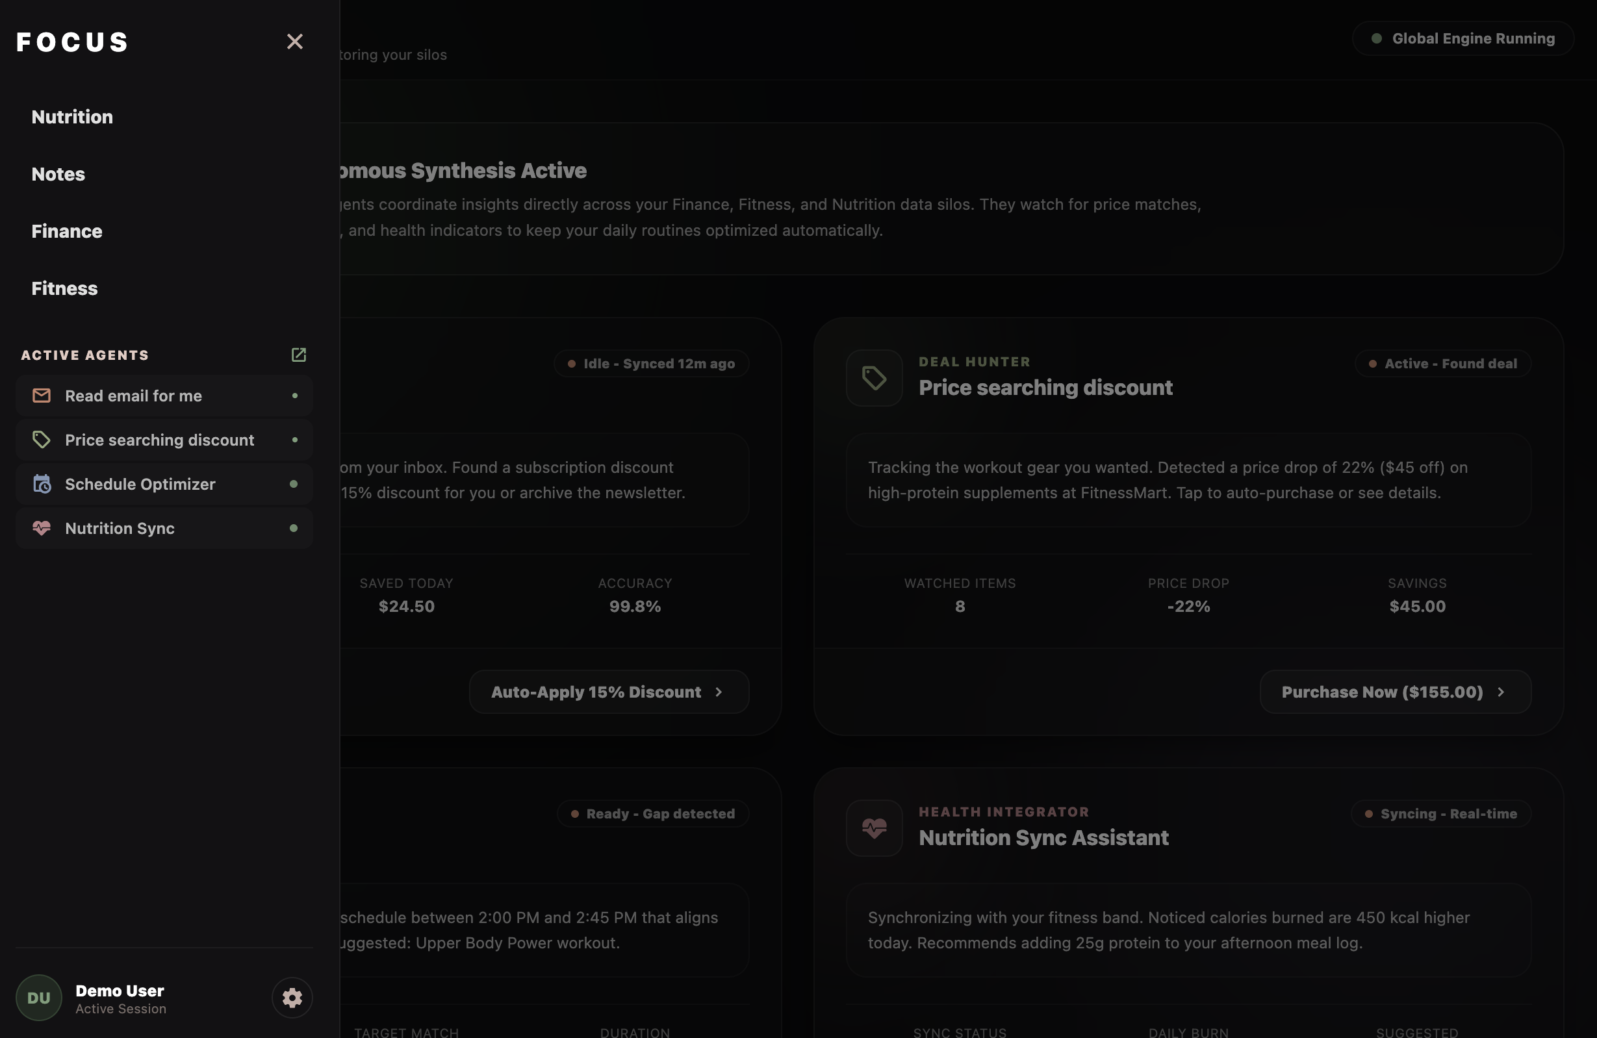Image resolution: width=1597 pixels, height=1038 pixels.
Task: Click the DU user avatar
Action: [39, 998]
